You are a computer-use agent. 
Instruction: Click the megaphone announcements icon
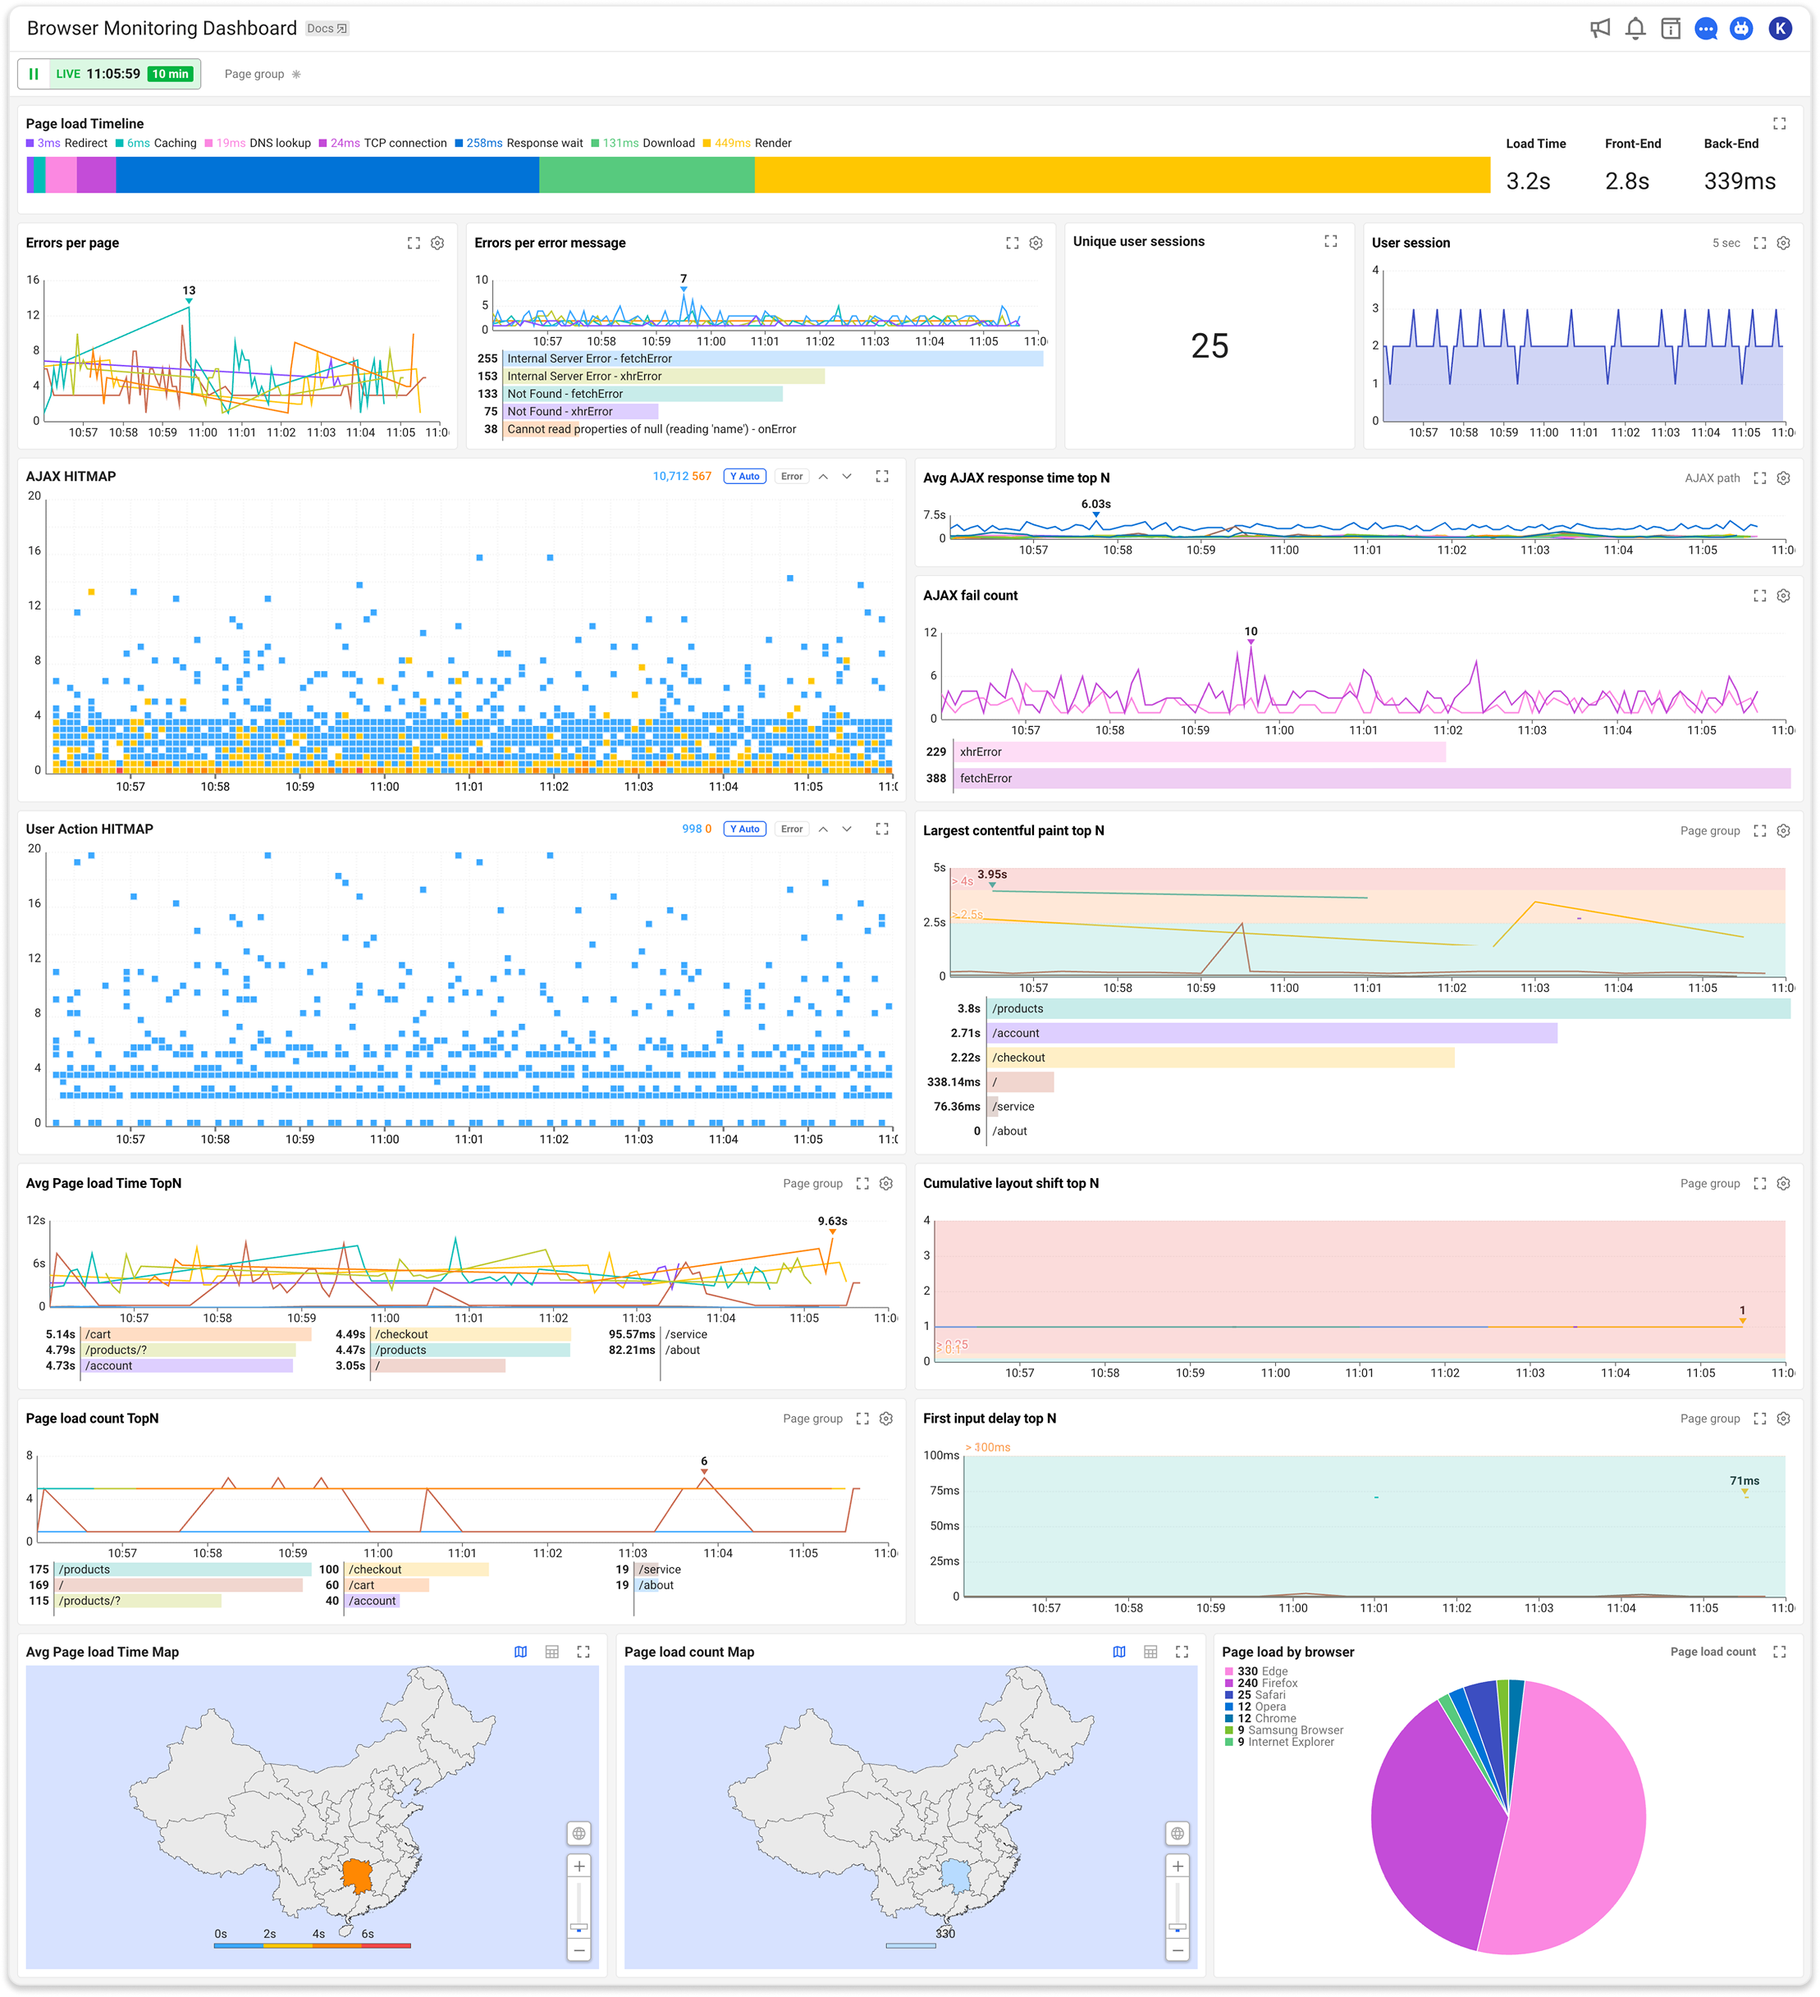click(1599, 29)
